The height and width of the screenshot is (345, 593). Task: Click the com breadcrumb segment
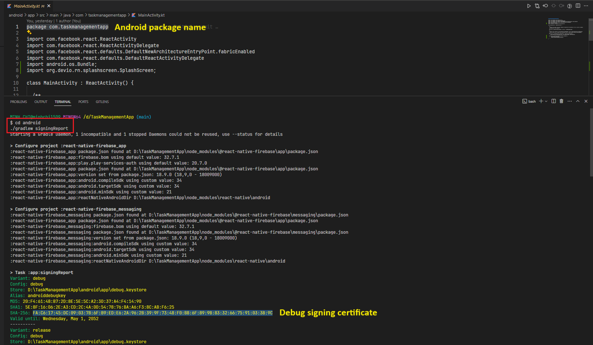point(79,15)
